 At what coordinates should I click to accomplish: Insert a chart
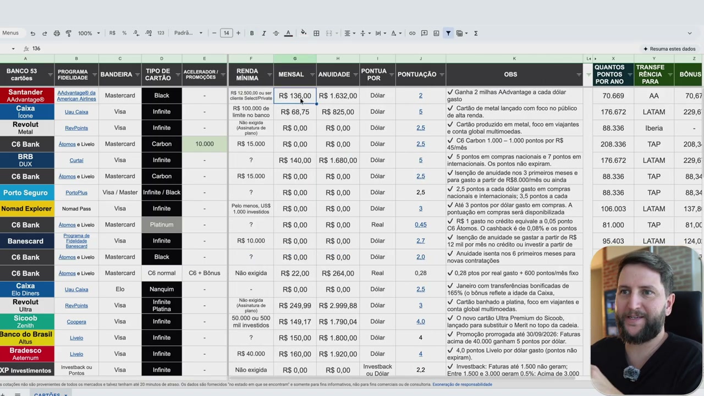(x=436, y=33)
